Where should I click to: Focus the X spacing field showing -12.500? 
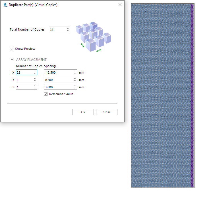[58, 72]
